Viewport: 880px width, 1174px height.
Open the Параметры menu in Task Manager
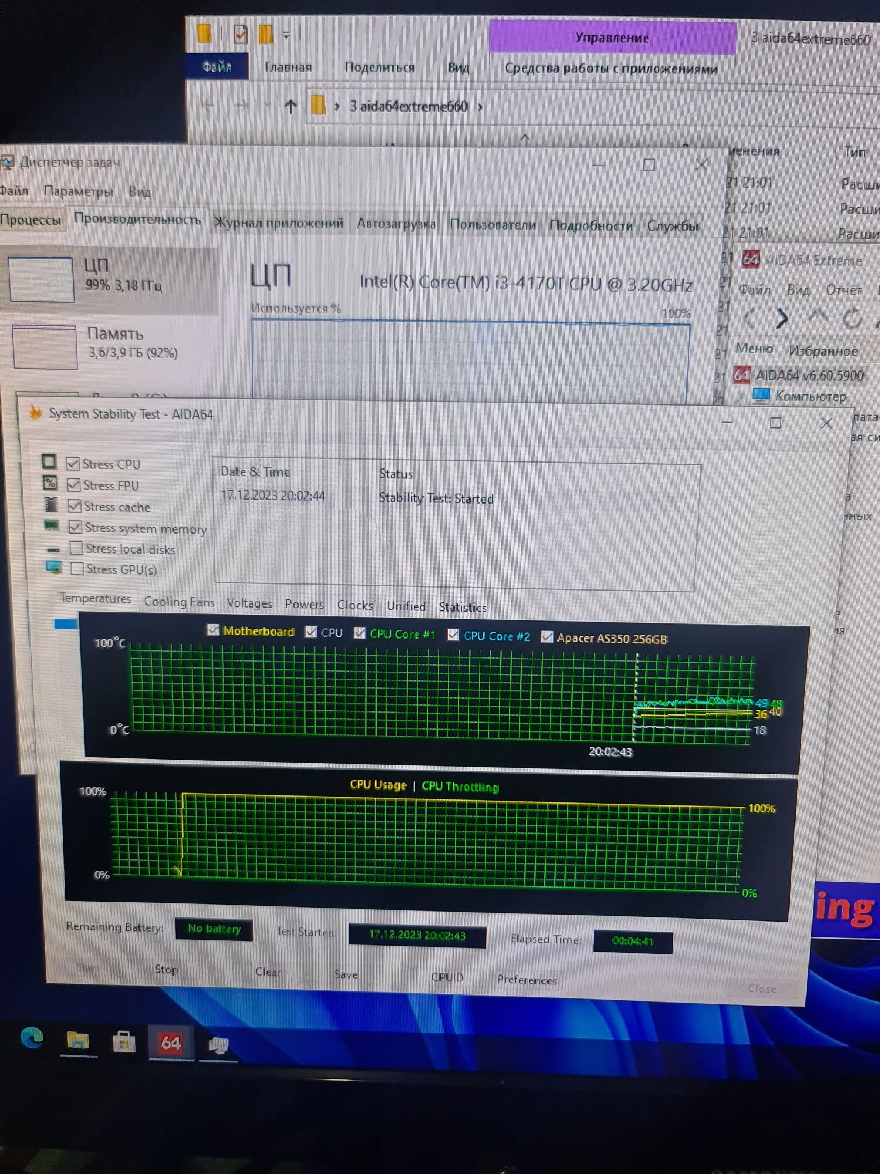point(78,191)
